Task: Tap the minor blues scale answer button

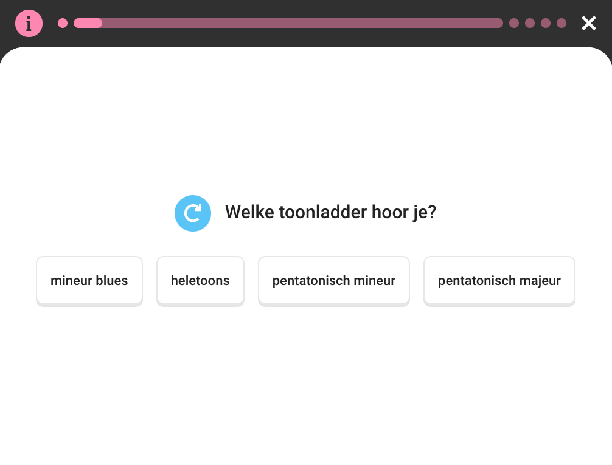Action: tap(89, 281)
